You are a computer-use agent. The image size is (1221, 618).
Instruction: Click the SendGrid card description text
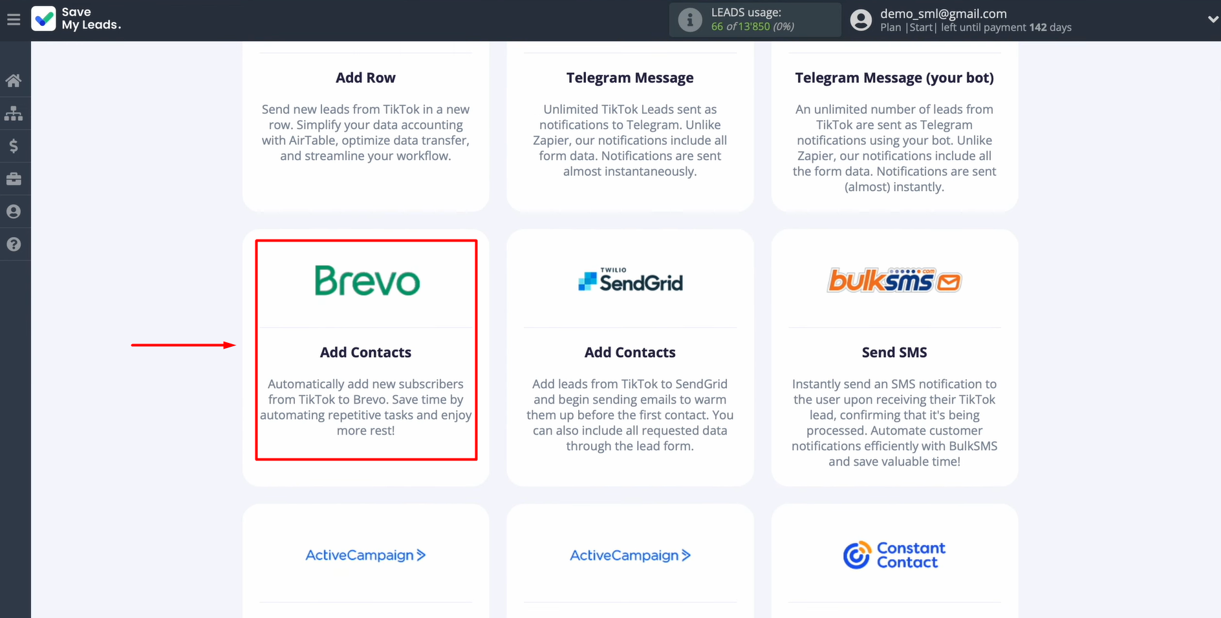coord(630,415)
